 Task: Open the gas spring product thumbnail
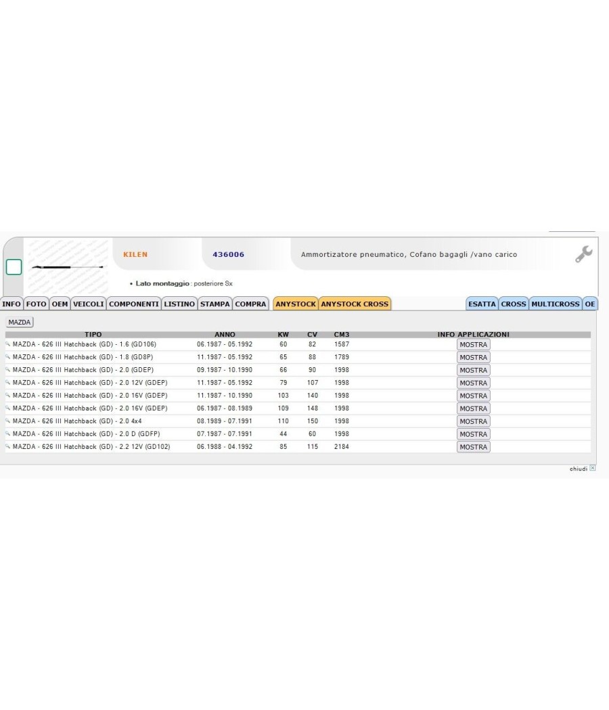click(x=68, y=267)
